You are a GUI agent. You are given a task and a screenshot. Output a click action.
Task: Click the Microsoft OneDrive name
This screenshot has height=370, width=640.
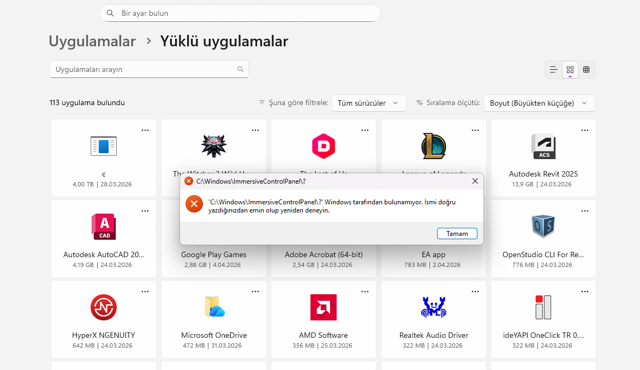(214, 335)
